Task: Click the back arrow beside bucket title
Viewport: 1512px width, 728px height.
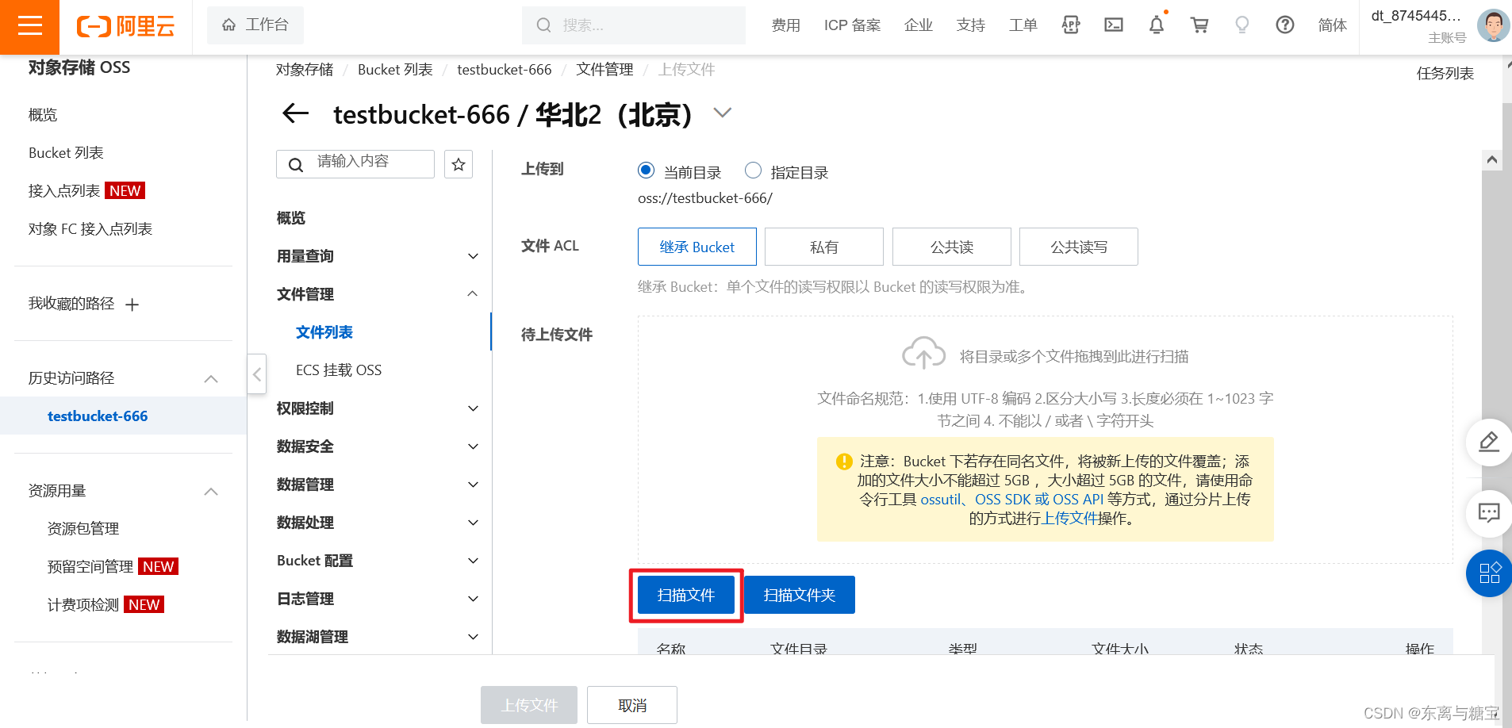Action: pos(296,113)
